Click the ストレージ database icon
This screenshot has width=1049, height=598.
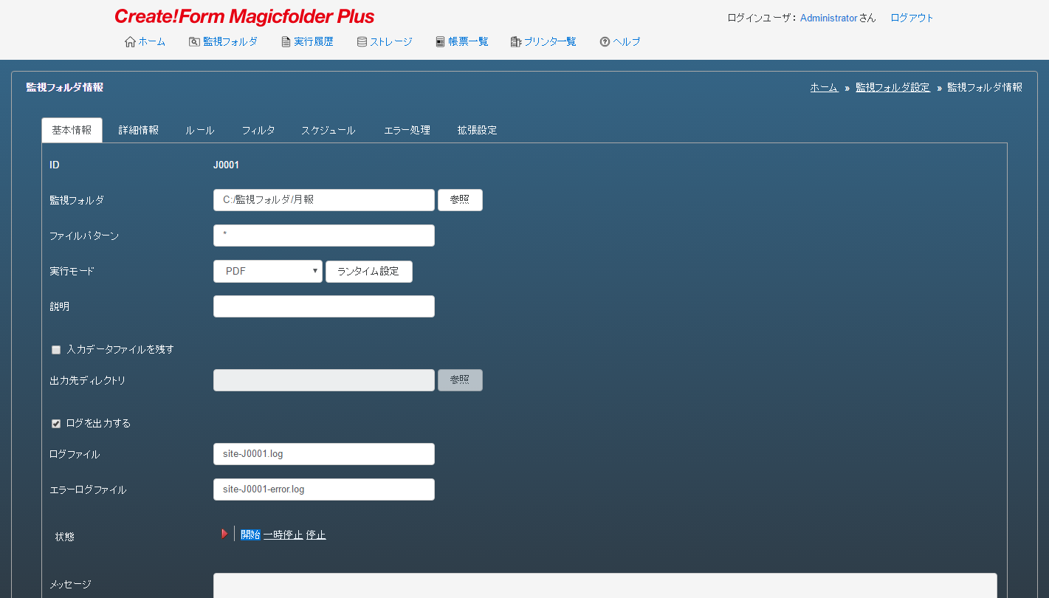click(x=362, y=42)
